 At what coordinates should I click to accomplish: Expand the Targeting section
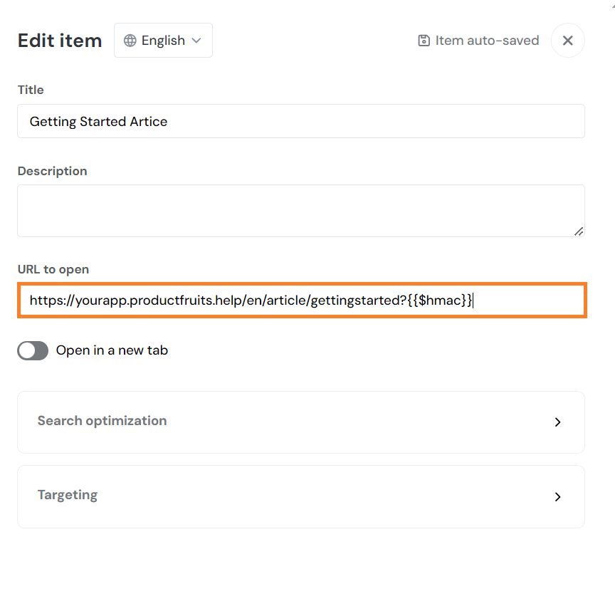coord(300,496)
